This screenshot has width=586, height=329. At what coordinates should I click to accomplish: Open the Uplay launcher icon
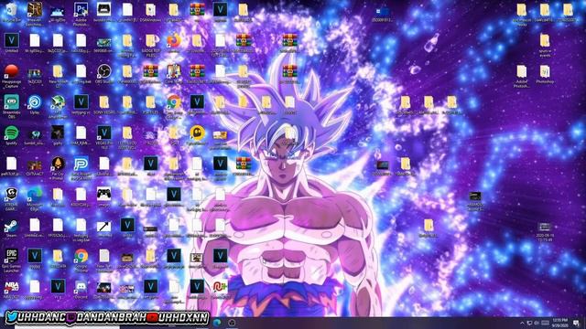click(35, 104)
